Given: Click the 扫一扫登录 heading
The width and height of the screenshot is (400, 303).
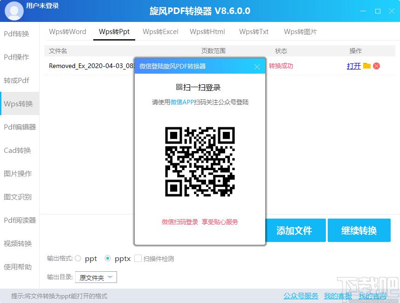Looking at the screenshot, I should click(x=198, y=88).
